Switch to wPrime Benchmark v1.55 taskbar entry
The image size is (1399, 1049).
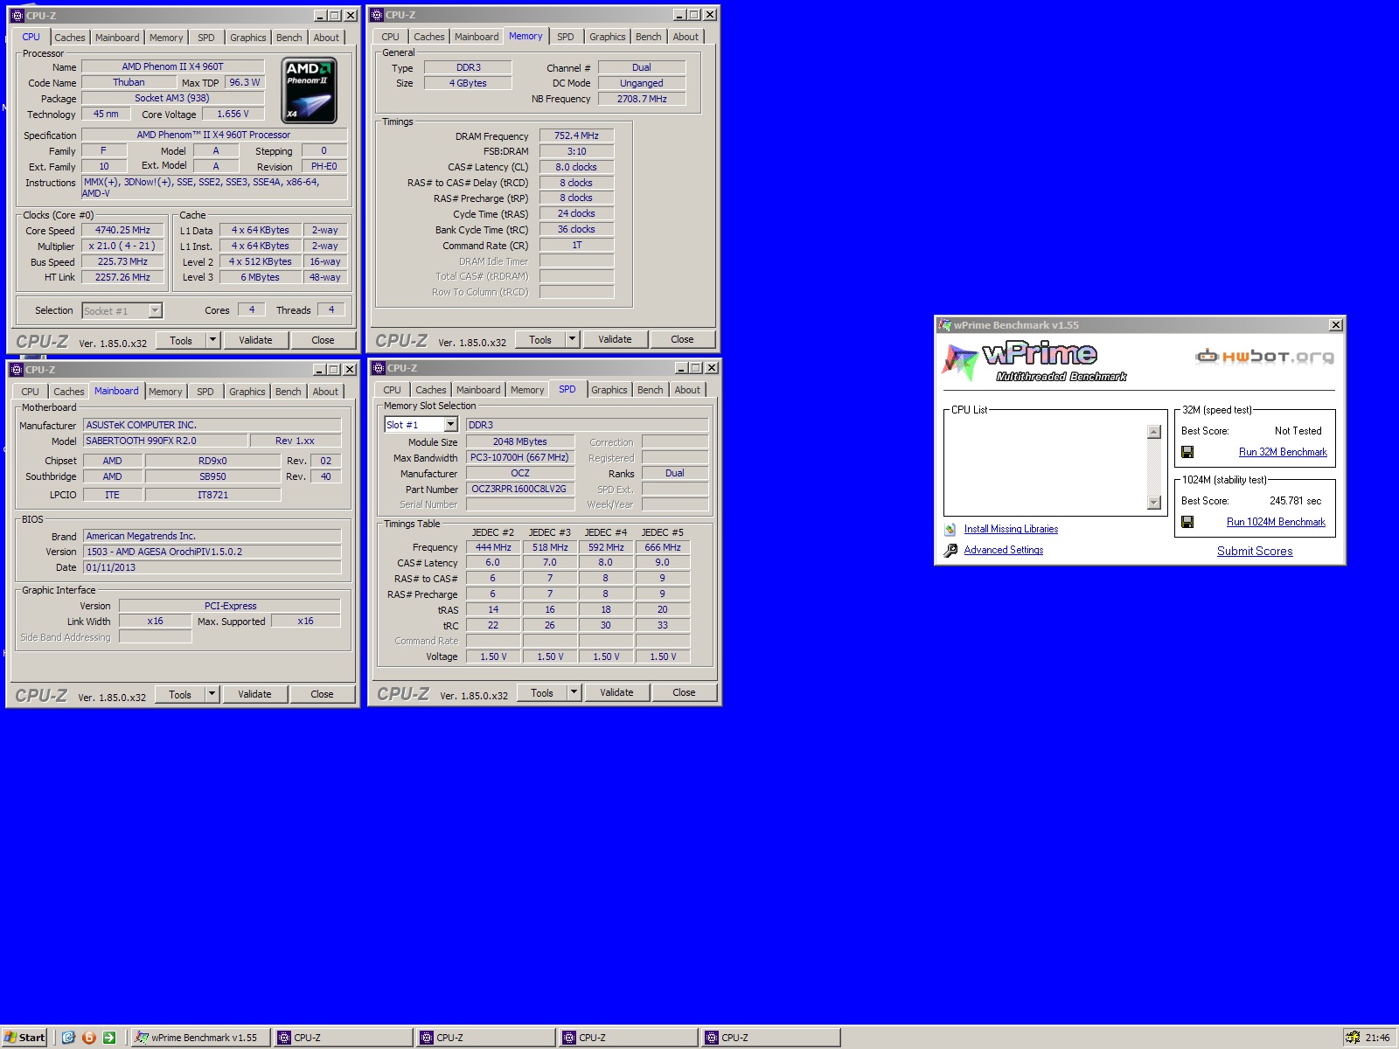click(201, 1038)
